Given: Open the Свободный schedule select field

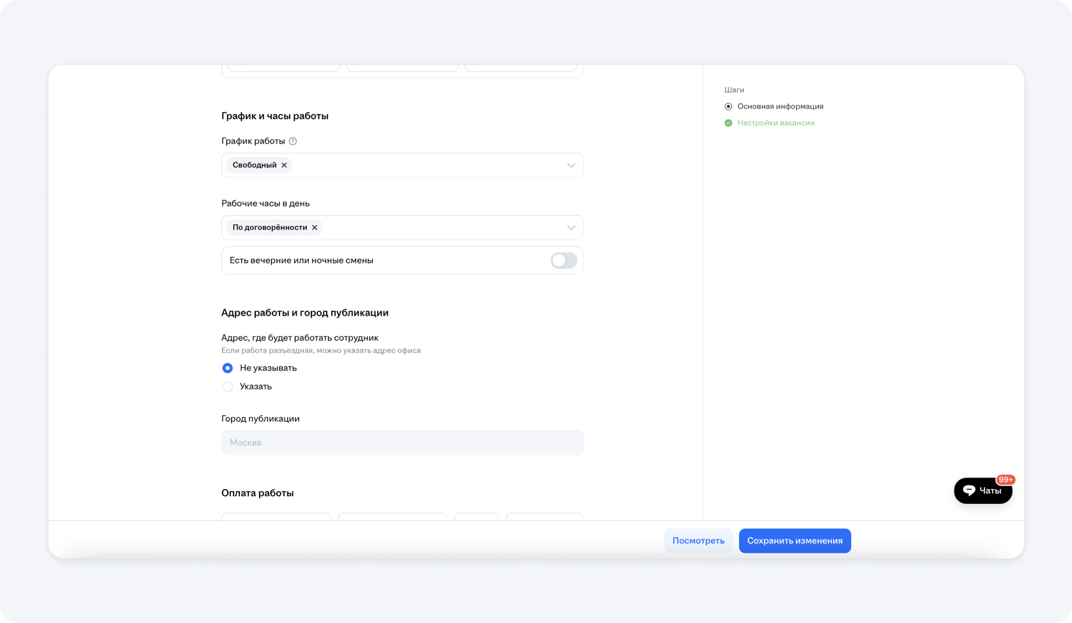Looking at the screenshot, I should (x=421, y=165).
